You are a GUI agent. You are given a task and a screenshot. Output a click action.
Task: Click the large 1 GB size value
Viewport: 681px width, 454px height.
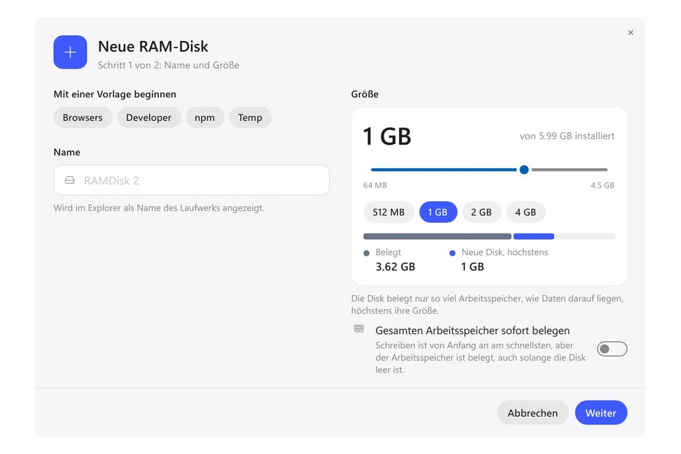pyautogui.click(x=387, y=137)
